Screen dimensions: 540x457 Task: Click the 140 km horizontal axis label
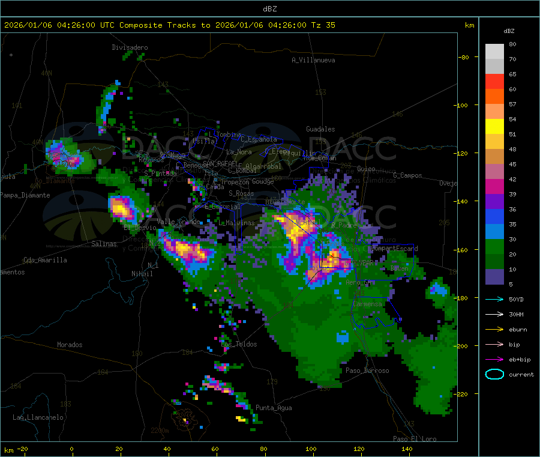coord(407,449)
